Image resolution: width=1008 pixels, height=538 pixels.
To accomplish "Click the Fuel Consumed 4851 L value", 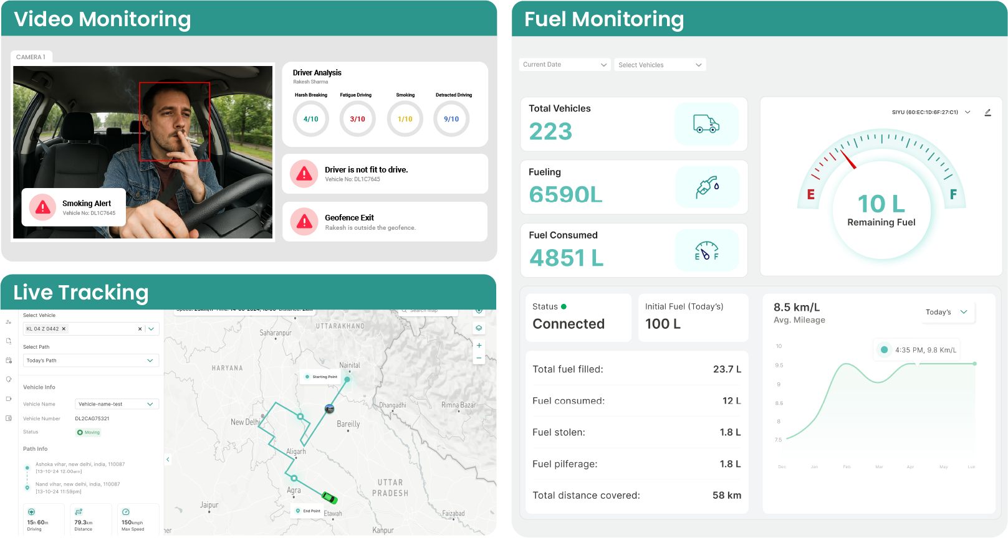I will coord(566,258).
